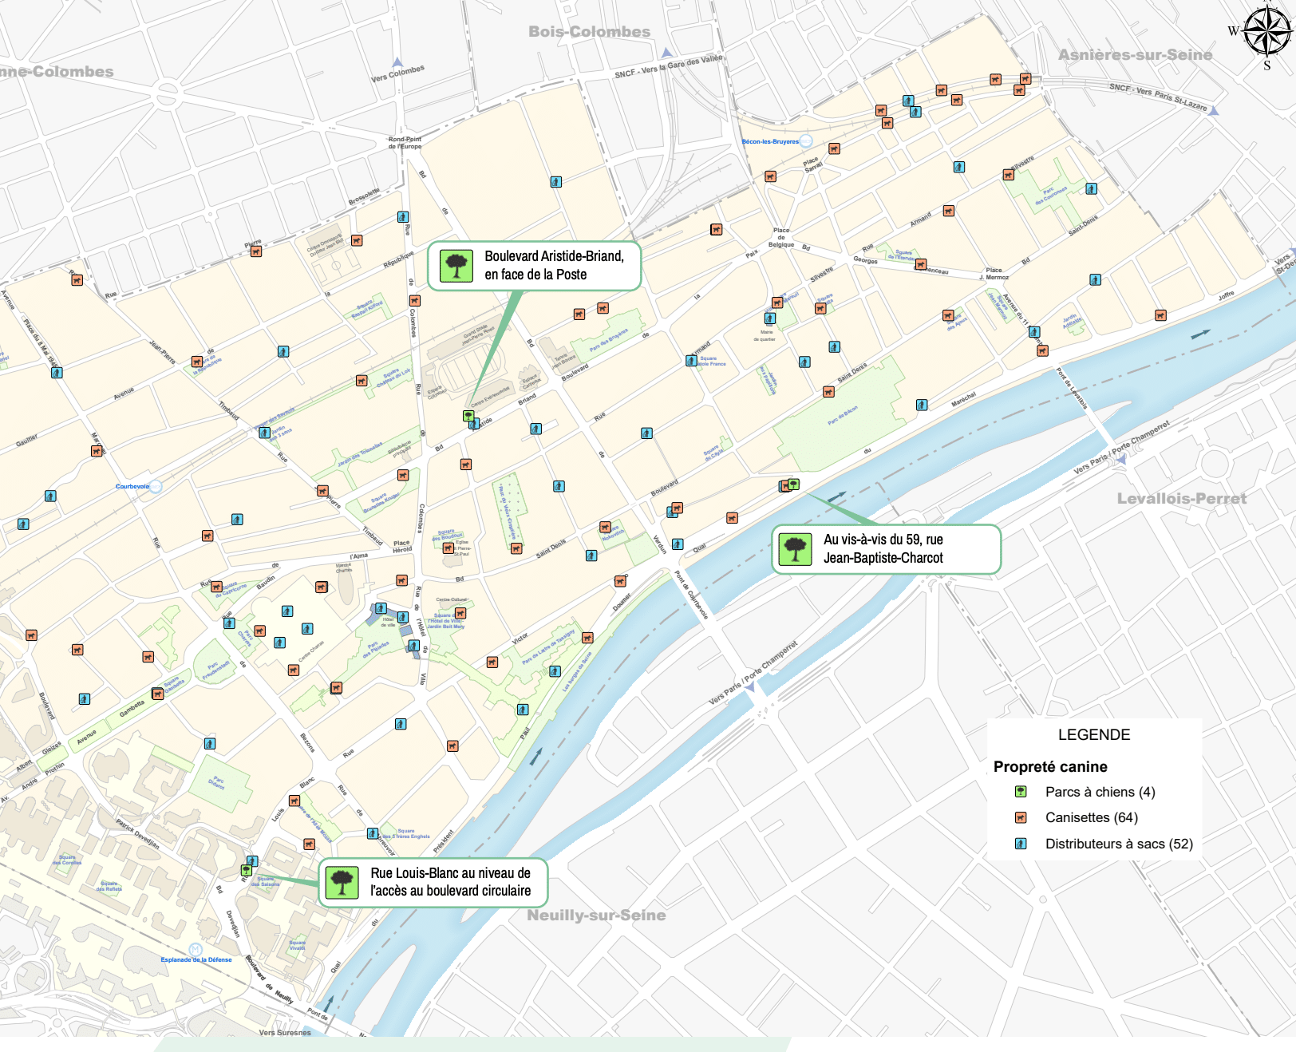Click the green dog park marker at the Louis-Blanc pointer tip
The width and height of the screenshot is (1296, 1052).
[x=246, y=870]
